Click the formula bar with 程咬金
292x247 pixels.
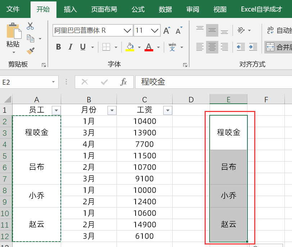[214, 82]
